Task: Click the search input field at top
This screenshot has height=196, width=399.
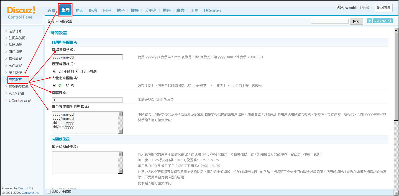Action: coord(330,21)
